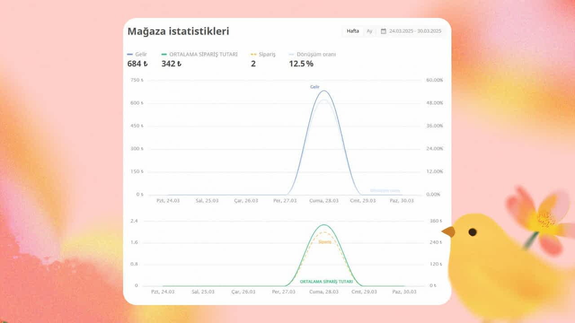Switch to the Ay tab

pos(369,31)
